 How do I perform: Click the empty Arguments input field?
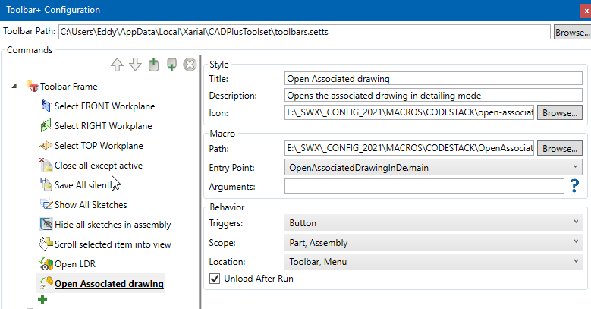pos(424,186)
